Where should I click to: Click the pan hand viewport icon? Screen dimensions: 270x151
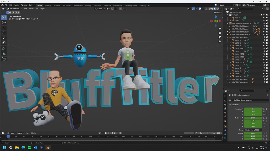(220, 33)
